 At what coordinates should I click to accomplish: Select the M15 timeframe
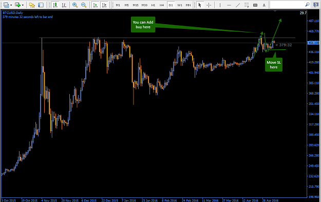pyautogui.click(x=136, y=5)
